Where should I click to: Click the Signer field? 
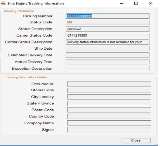click(109, 130)
